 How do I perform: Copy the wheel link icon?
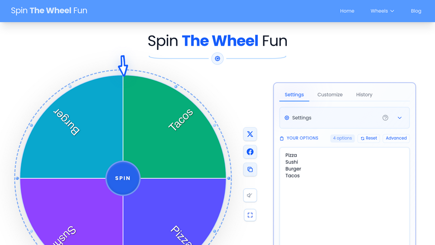[x=250, y=169]
